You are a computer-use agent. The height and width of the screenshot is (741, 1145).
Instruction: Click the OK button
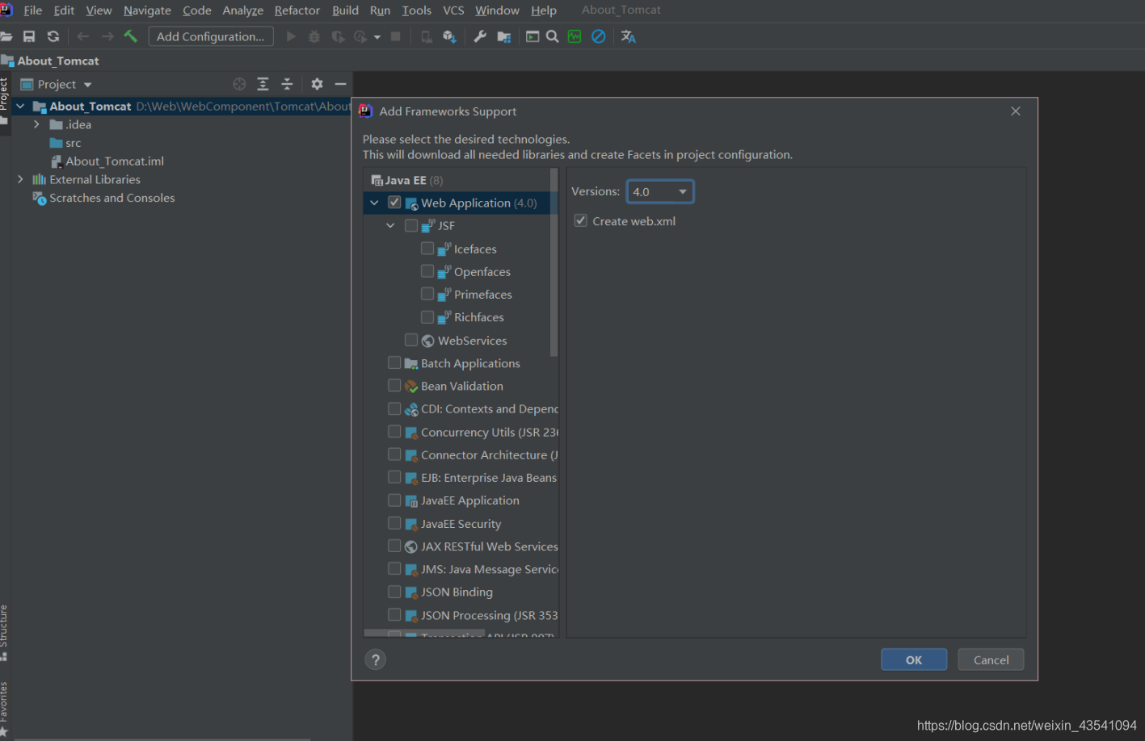coord(914,659)
